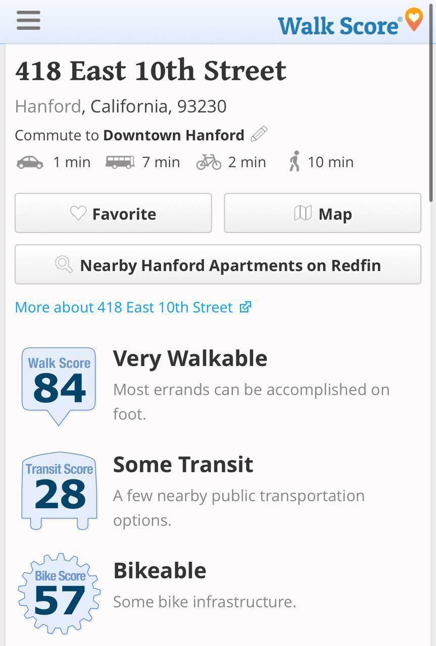Select the car commute time icon
Viewport: 436px width, 646px height.
pos(30,162)
